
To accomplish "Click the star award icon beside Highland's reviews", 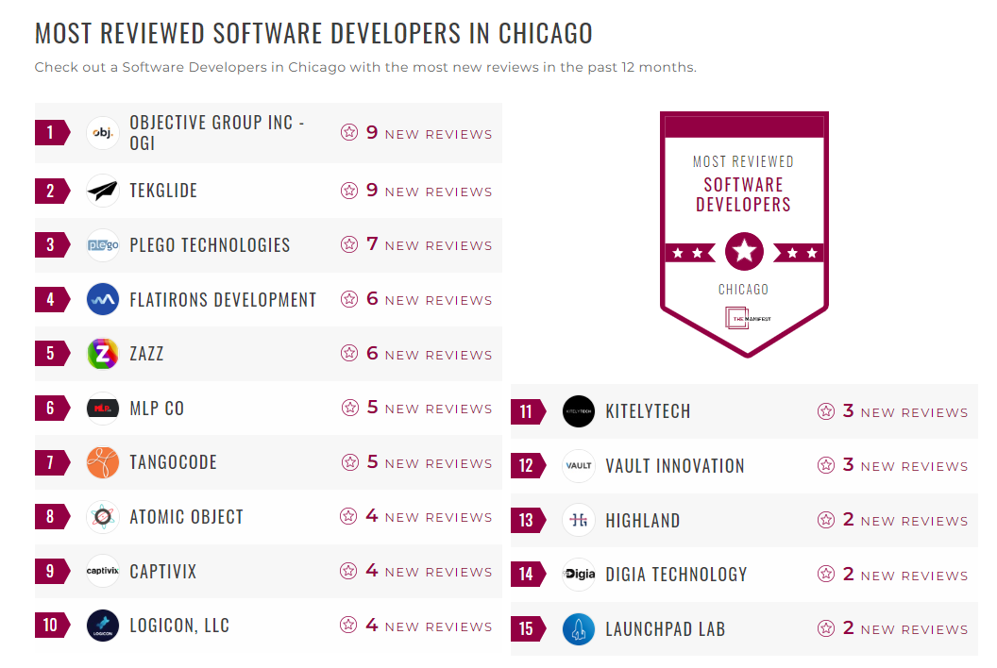I will click(827, 519).
